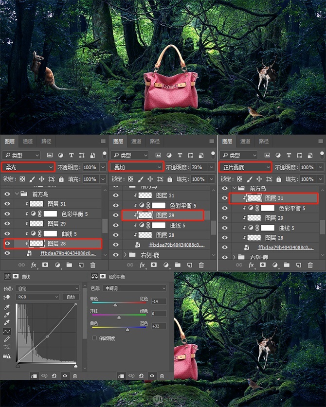Switch to 路径 tab in 正片叠底 panel
326x407 pixels.
[264, 141]
